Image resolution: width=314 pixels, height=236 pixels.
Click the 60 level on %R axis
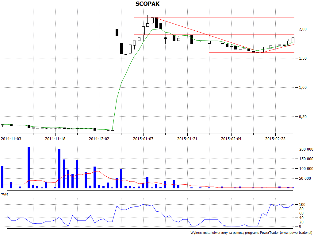pos(302,213)
